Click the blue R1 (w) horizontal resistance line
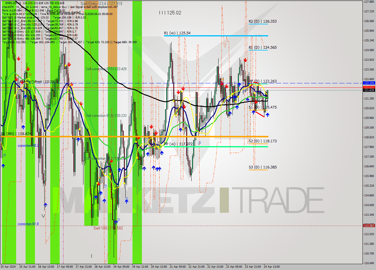376x270 pixels. (x=216, y=36)
